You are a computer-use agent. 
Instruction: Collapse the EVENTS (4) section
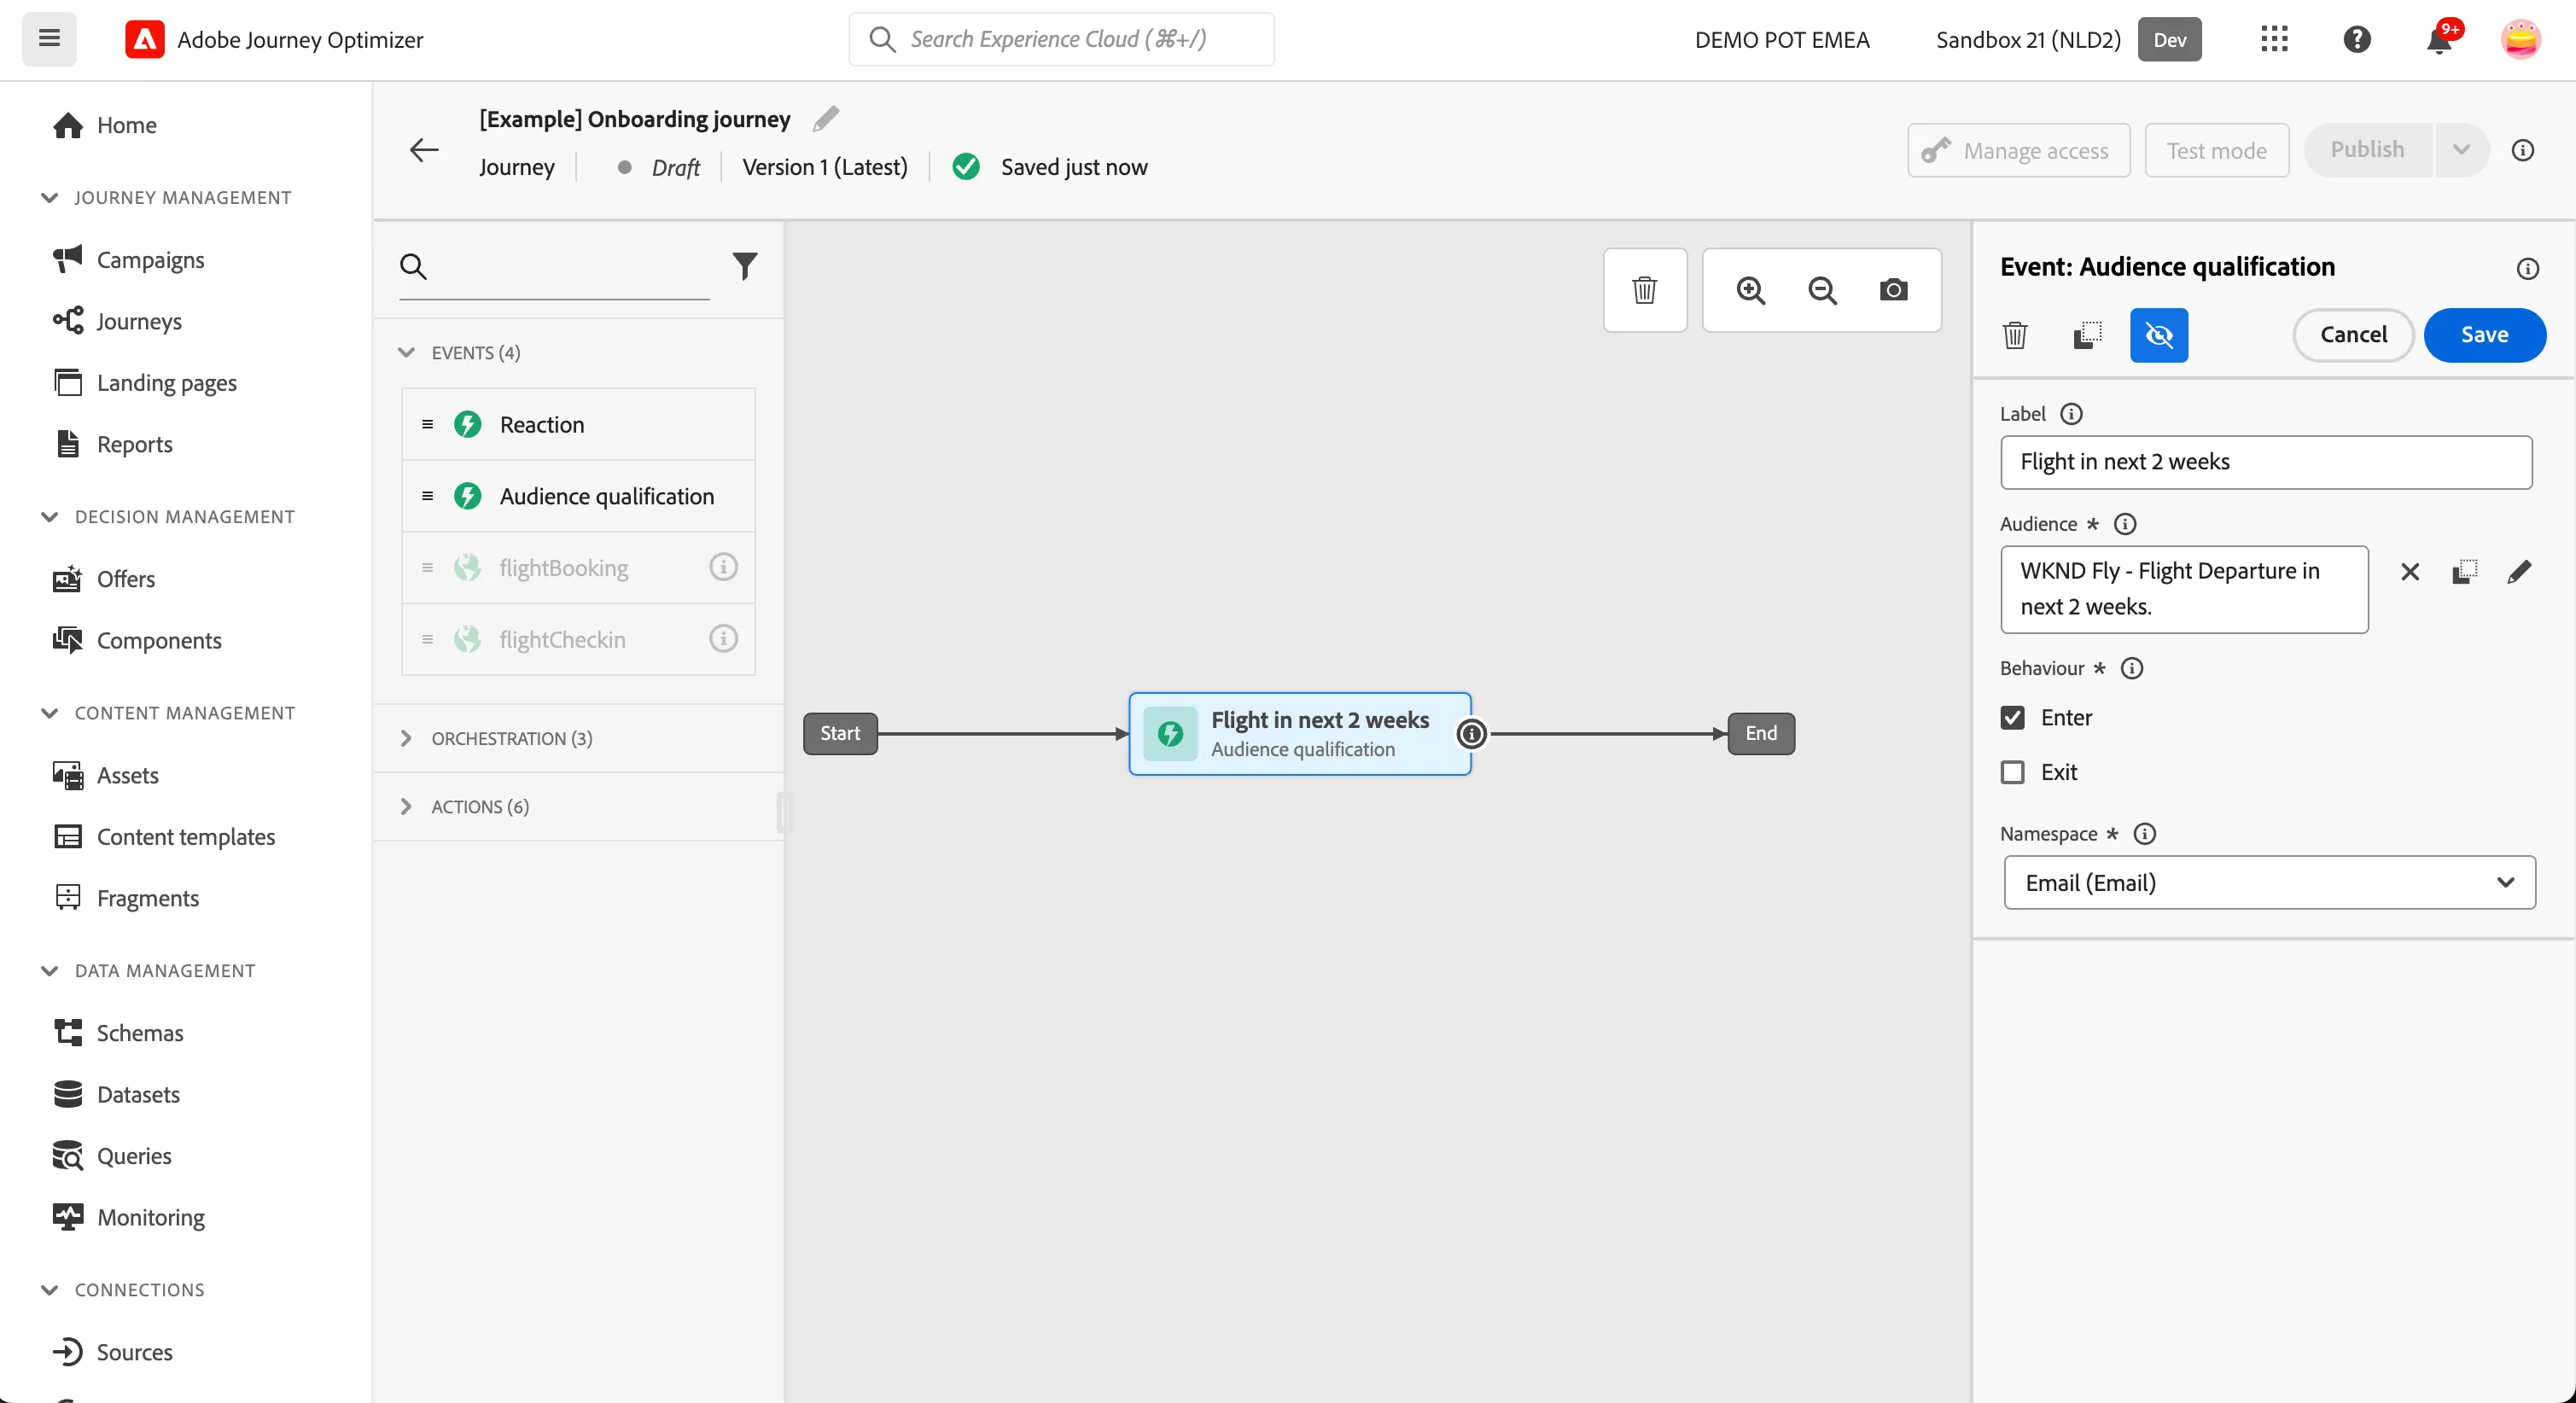[x=406, y=352]
